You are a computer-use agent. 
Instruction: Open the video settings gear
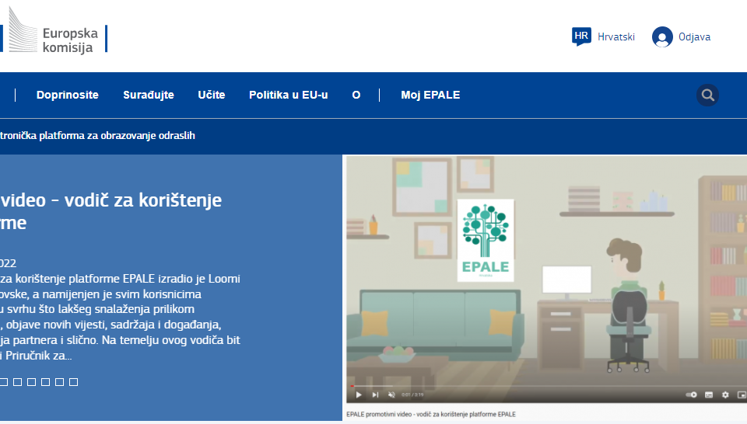click(x=725, y=394)
